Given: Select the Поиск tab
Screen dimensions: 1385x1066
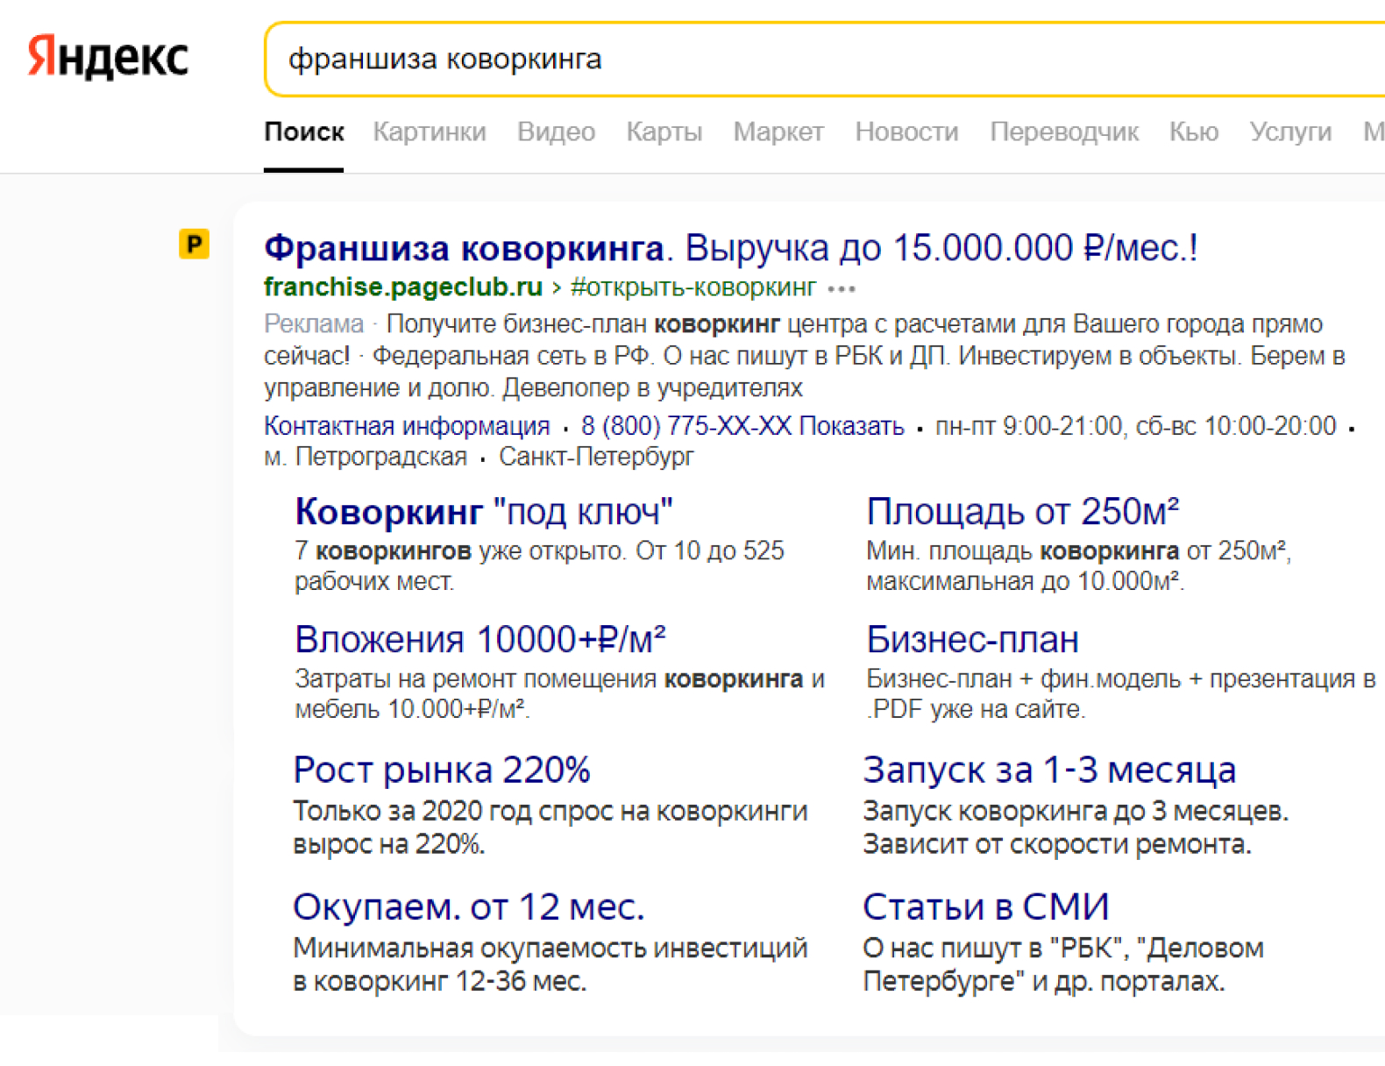Looking at the screenshot, I should [x=304, y=131].
